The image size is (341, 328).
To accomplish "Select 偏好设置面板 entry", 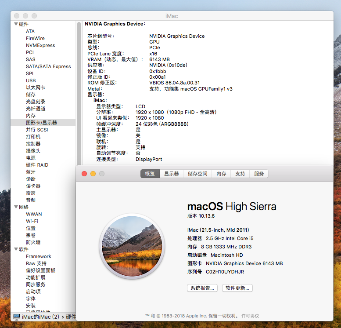I will (x=40, y=270).
